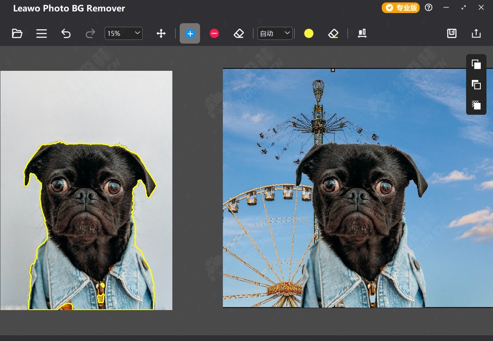Export the result with the share icon

(x=476, y=33)
